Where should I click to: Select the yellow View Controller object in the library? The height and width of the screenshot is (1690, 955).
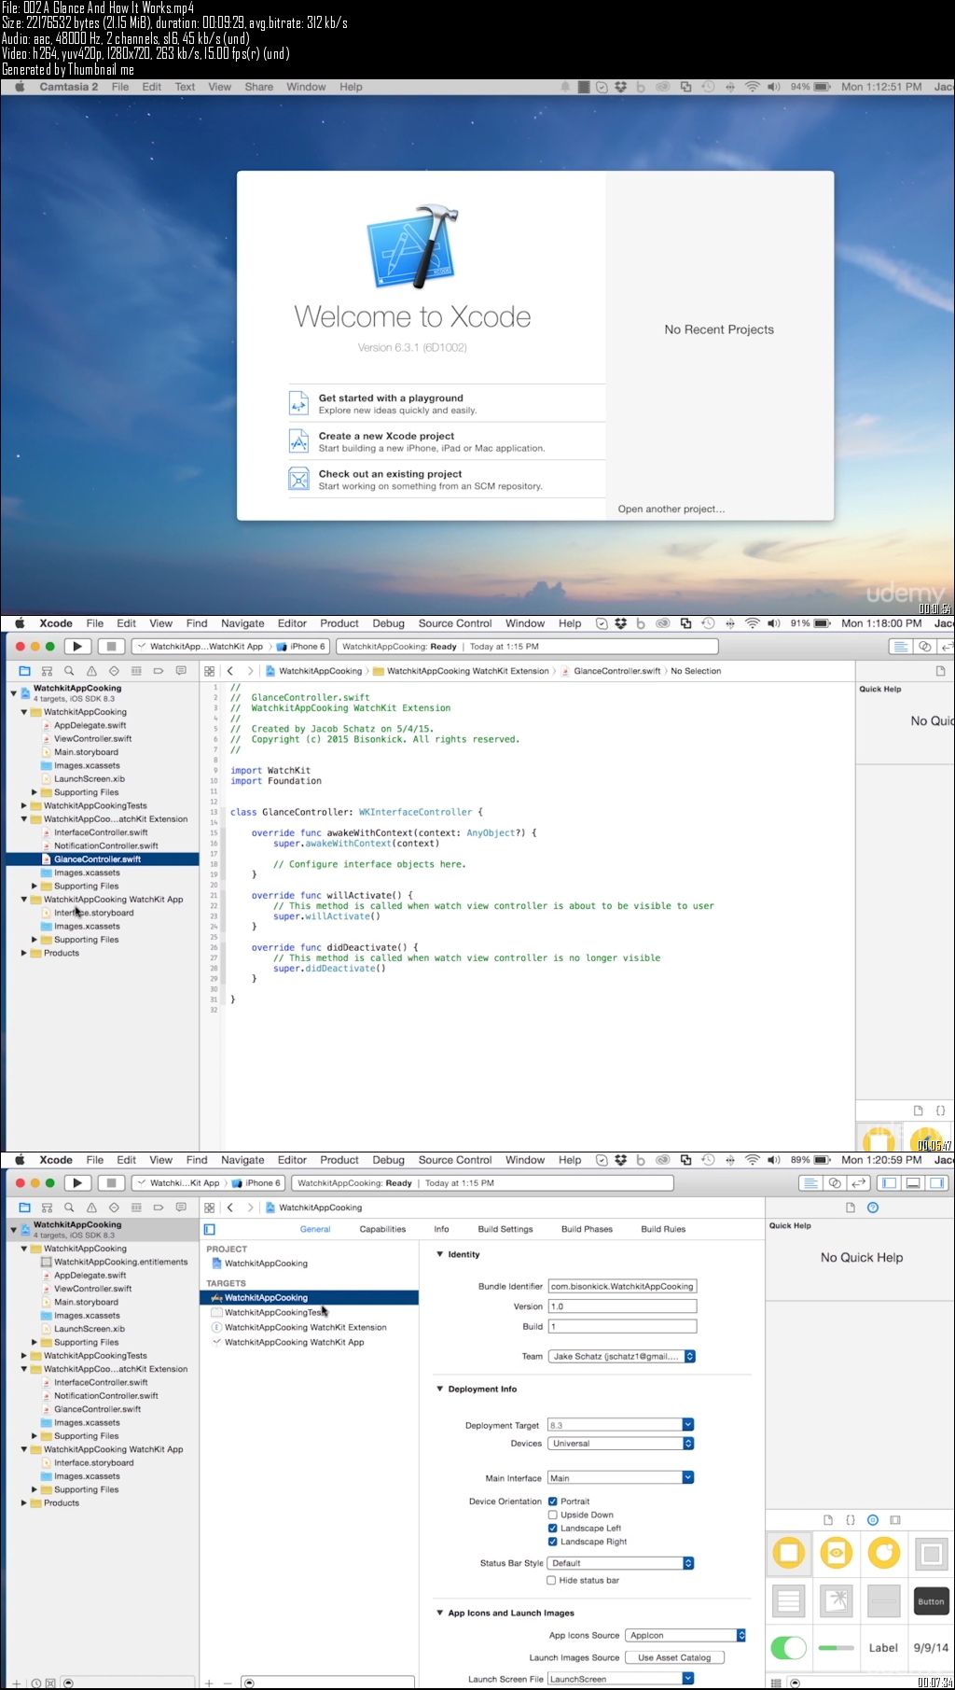tap(789, 1554)
